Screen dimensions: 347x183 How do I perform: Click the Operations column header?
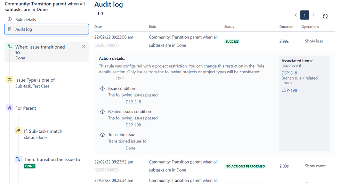(310, 27)
